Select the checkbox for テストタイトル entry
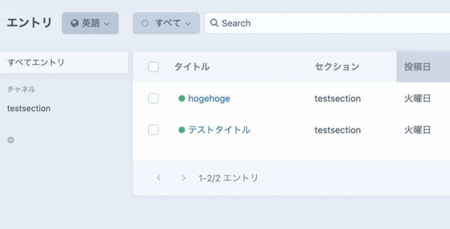Viewport: 450px width, 229px height. 153,130
